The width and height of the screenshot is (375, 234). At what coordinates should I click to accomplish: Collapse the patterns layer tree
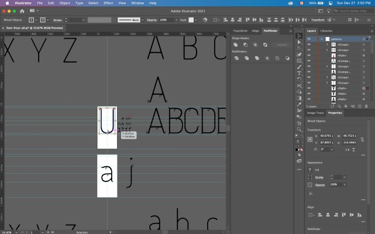321,39
